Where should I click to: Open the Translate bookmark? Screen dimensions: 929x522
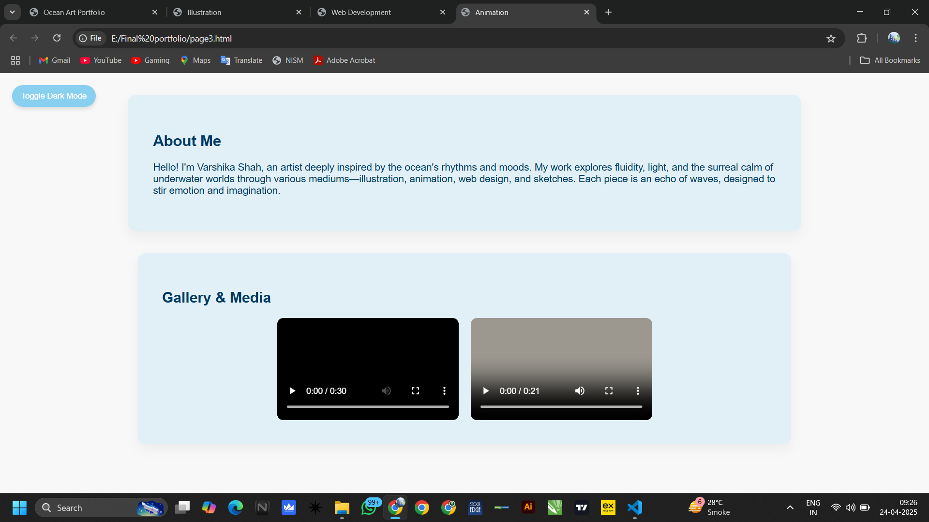click(x=241, y=60)
